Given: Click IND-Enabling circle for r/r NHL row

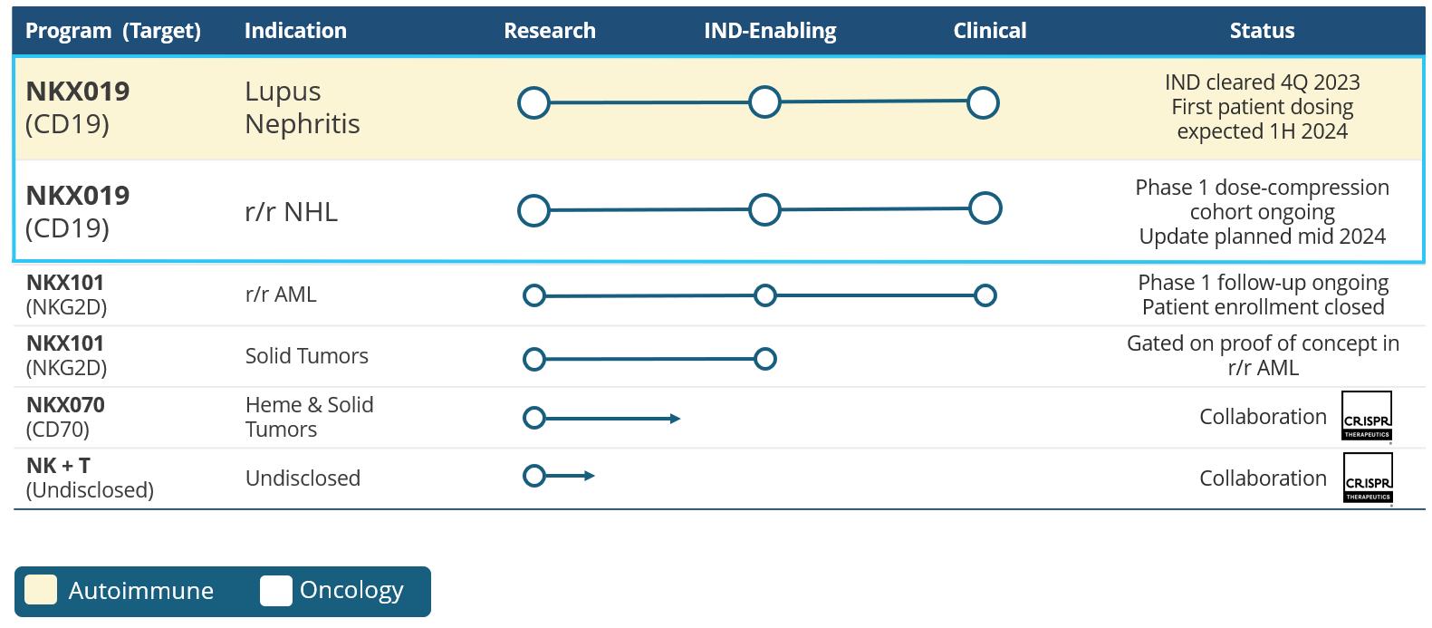Looking at the screenshot, I should 764,209.
